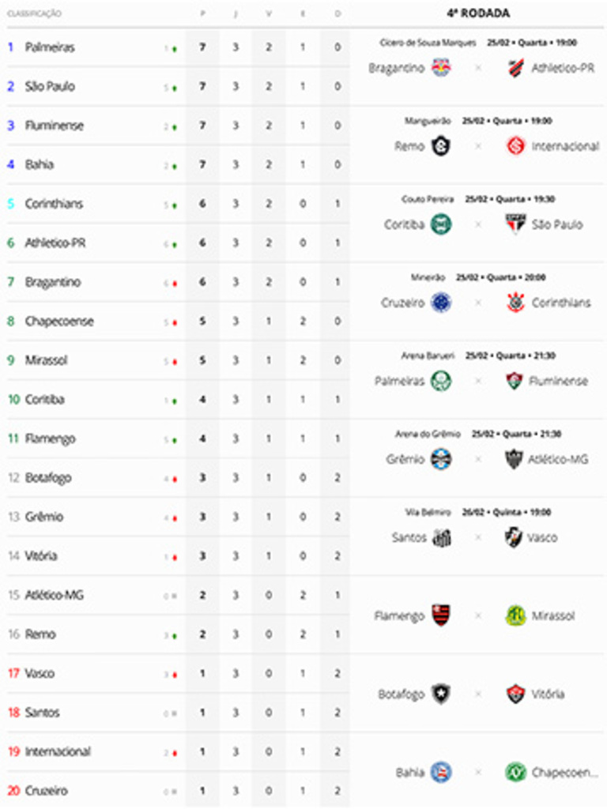Open Palmeiras in the standings table
This screenshot has width=607, height=809.
click(50, 47)
